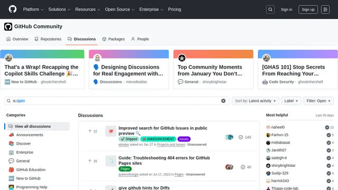Open star avatar on Top Community Moments card
This screenshot has height=190, width=338.
[x=182, y=58]
